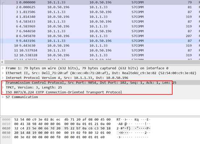The width and height of the screenshot is (200, 144).
Task: Select packet 10 at time 9.443630
Action: (x=100, y=45)
